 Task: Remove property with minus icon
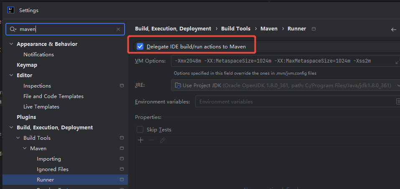[x=152, y=140]
